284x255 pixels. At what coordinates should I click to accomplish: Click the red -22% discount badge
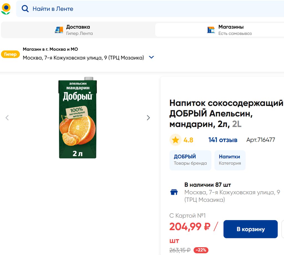[x=201, y=250]
